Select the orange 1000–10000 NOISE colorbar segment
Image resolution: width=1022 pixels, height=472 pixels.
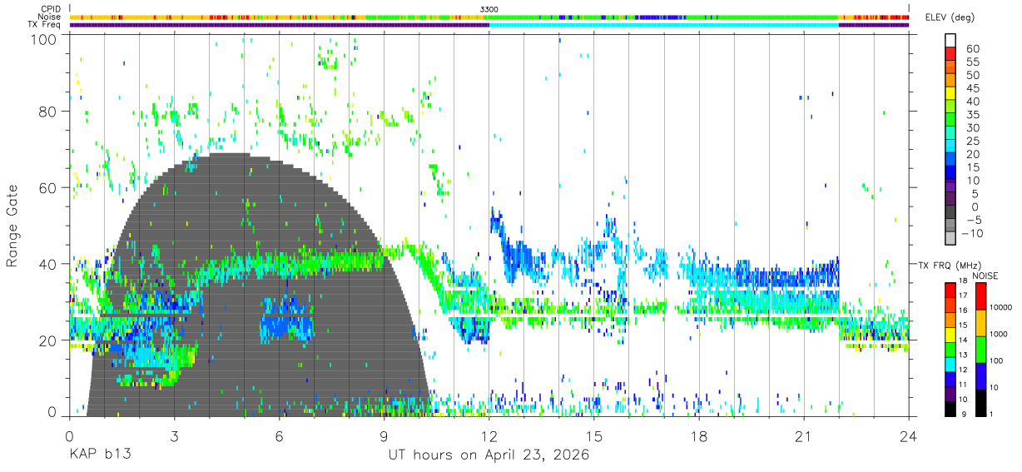pyautogui.click(x=982, y=323)
